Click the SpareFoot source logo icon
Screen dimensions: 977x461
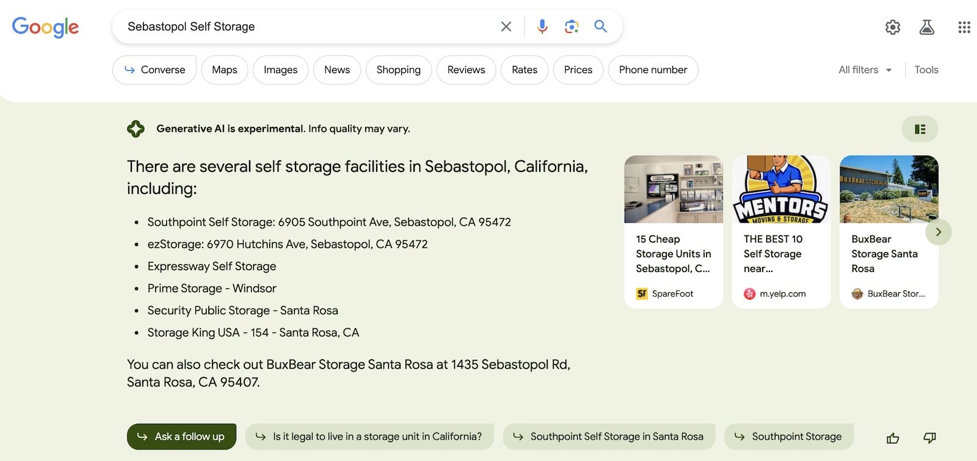(642, 294)
